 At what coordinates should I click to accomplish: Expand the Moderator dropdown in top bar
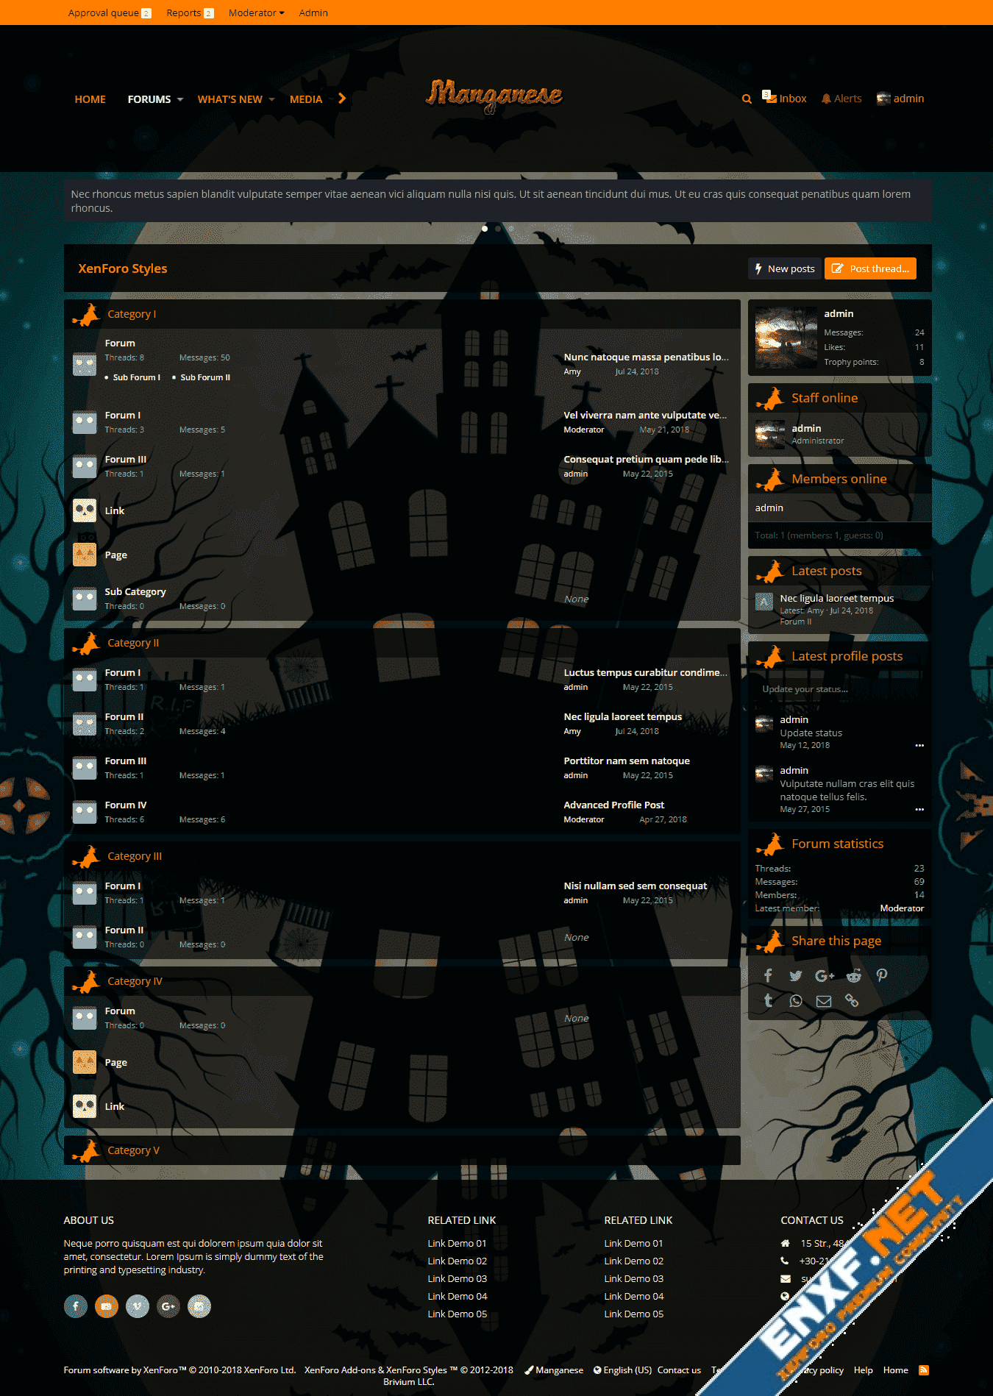click(256, 13)
